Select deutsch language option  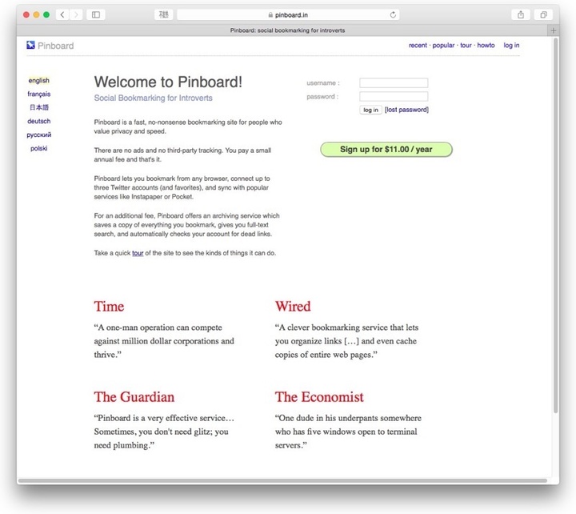(38, 121)
